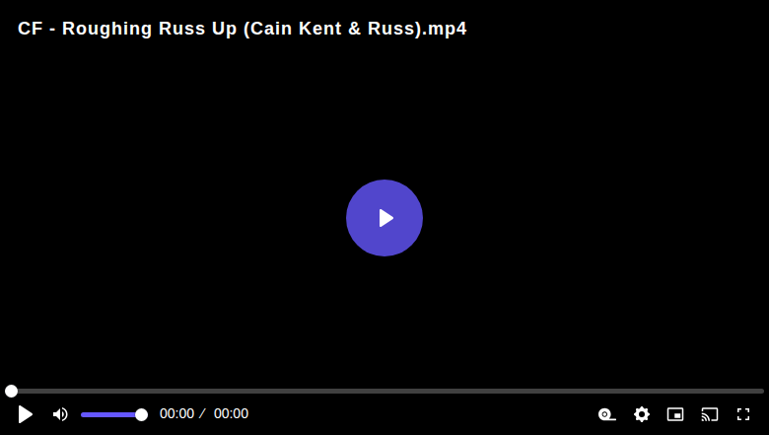769x435 pixels.
Task: Click the slash separator between the time readouts
Action: [x=202, y=414]
